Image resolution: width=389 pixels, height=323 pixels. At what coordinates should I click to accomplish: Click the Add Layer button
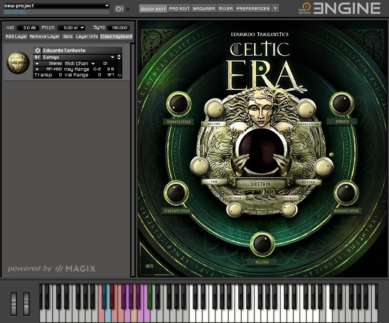(16, 36)
